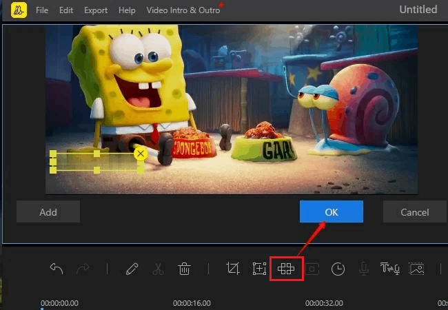Click the Zoom frame icon
This screenshot has width=448, height=310.
[x=259, y=269]
